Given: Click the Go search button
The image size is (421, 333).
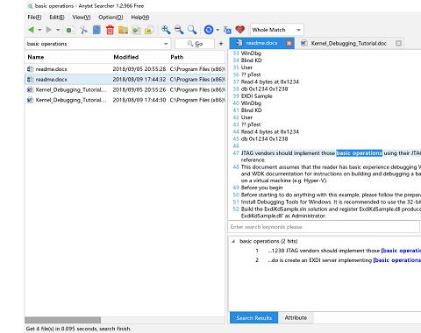Looking at the screenshot, I should pos(195,44).
